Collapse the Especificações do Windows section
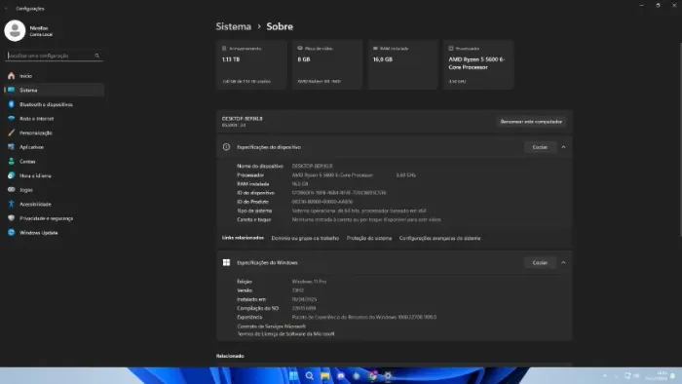This screenshot has width=682, height=384. pyautogui.click(x=563, y=263)
